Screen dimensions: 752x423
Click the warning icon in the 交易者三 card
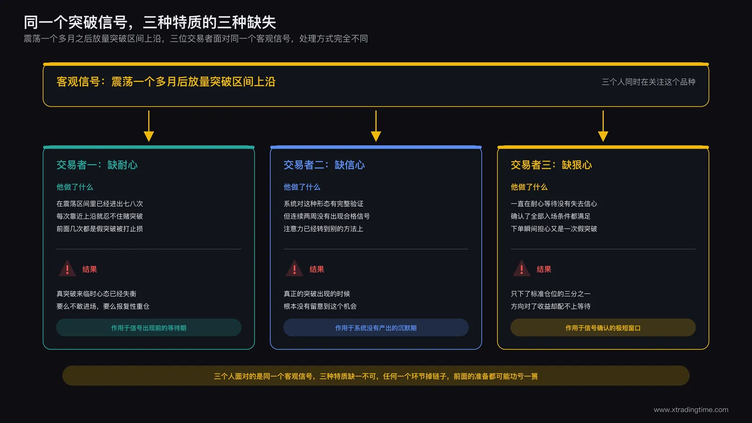[x=522, y=268]
